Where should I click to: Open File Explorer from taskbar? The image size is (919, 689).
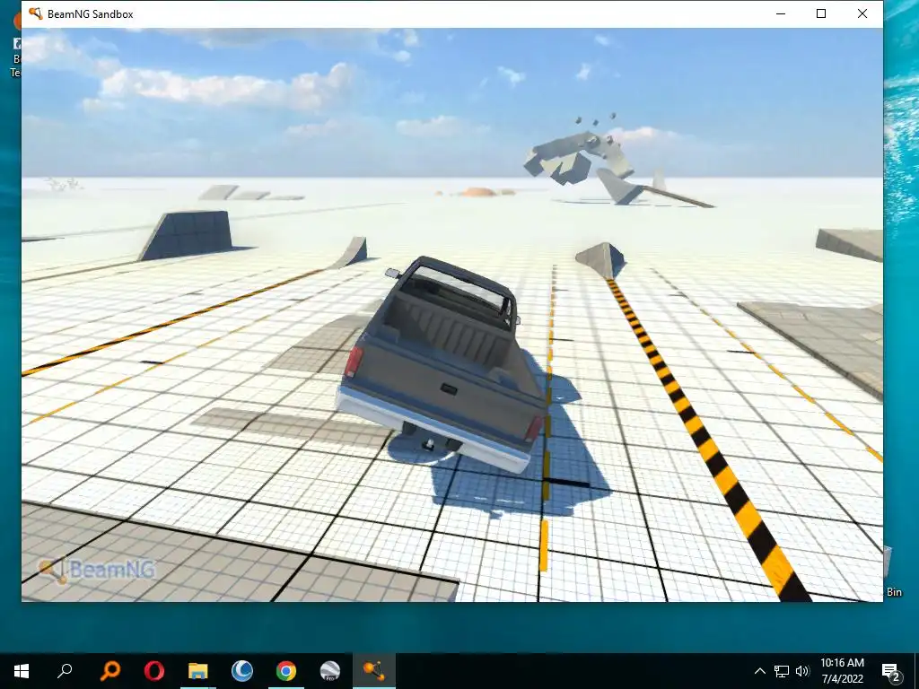198,671
